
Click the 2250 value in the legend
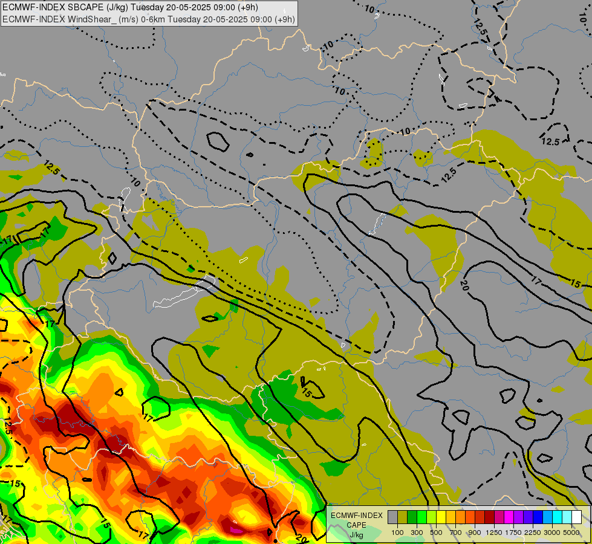tap(533, 533)
